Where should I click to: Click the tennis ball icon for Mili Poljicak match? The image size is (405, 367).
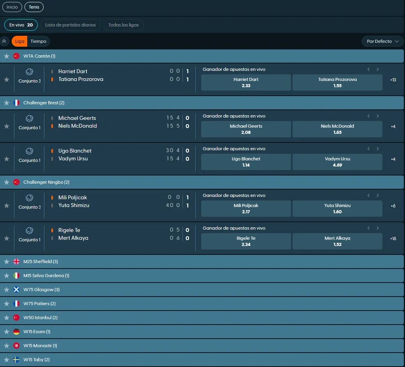click(x=30, y=198)
